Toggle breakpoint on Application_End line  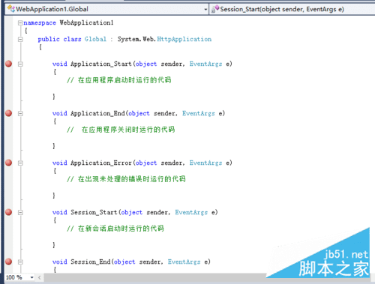[9, 113]
